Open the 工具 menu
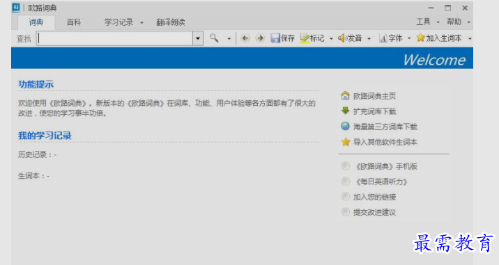The height and width of the screenshot is (265, 499). 423,22
